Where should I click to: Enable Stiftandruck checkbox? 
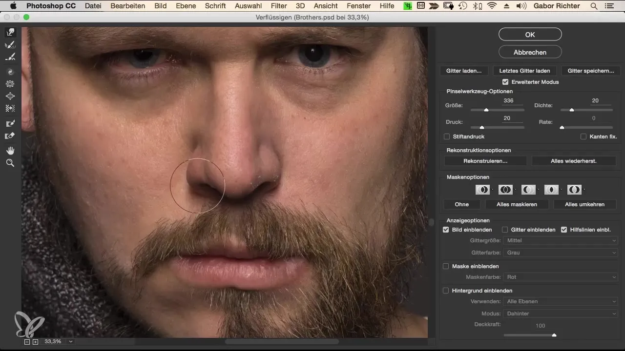[x=447, y=136]
